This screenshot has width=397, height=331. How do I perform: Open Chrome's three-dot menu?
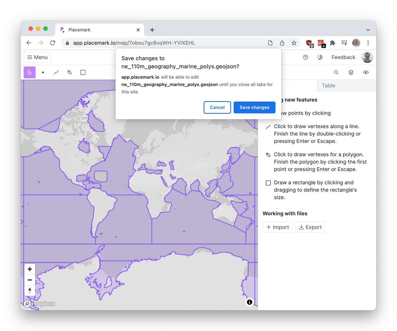tap(368, 43)
